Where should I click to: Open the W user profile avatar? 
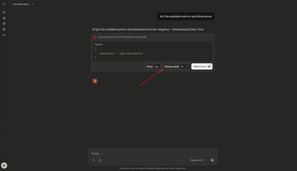click(4, 165)
